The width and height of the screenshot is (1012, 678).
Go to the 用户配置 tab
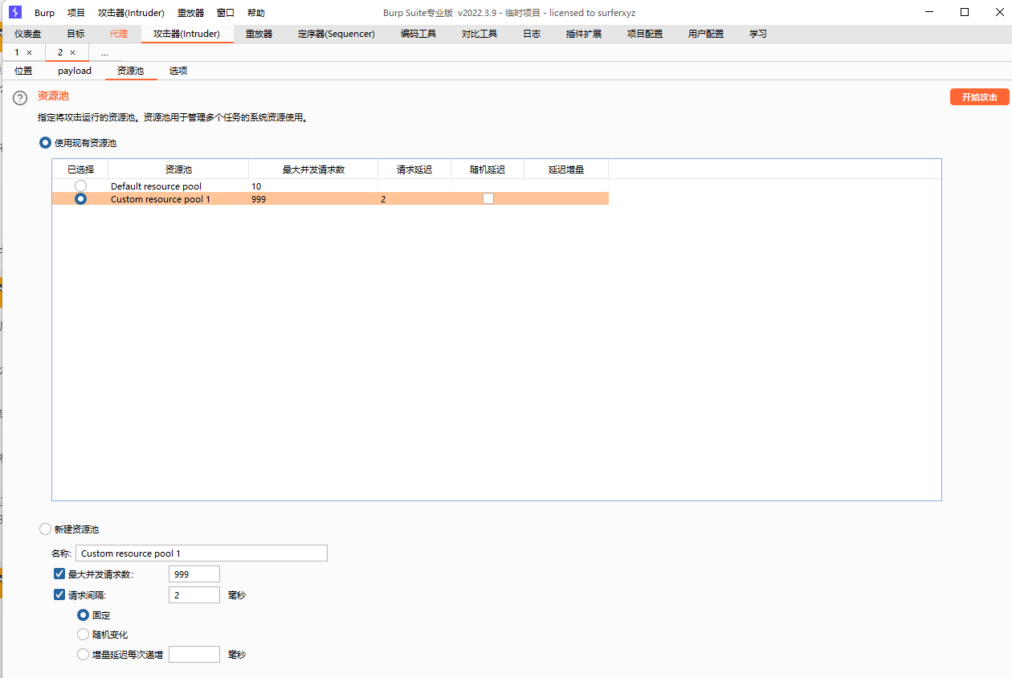pyautogui.click(x=706, y=34)
